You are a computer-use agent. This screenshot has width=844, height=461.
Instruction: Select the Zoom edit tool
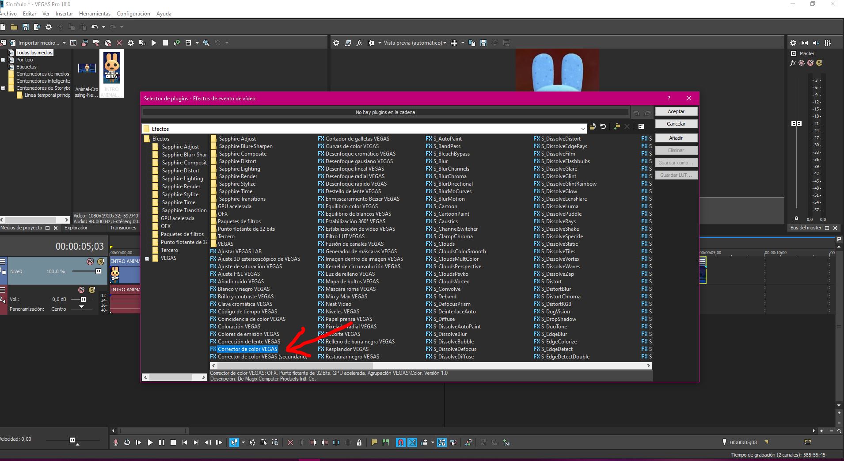(275, 442)
